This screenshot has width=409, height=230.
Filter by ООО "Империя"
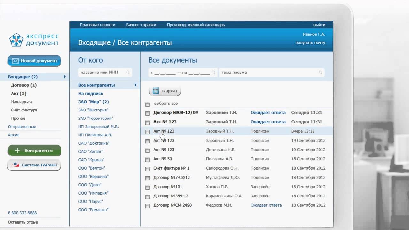click(x=93, y=193)
